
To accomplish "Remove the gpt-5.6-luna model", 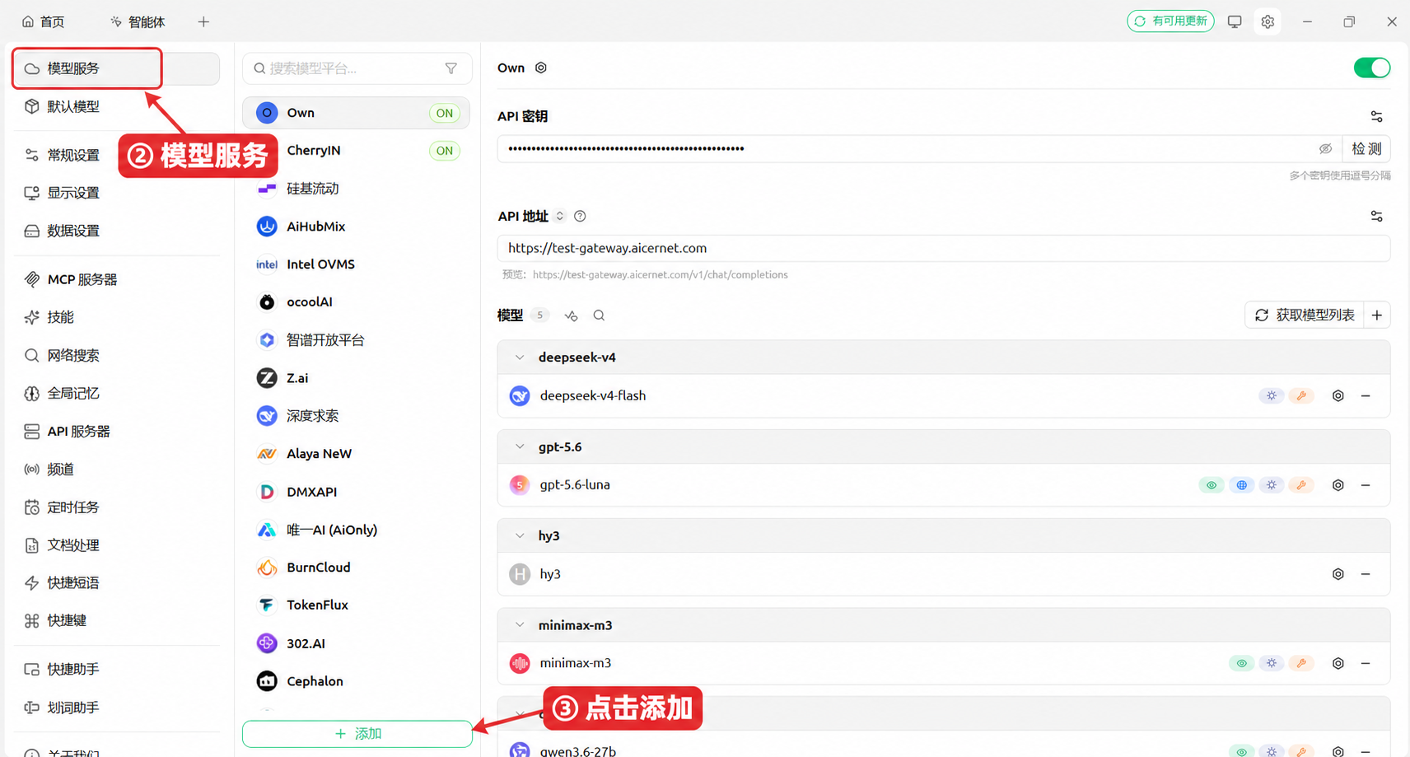I will pos(1366,485).
